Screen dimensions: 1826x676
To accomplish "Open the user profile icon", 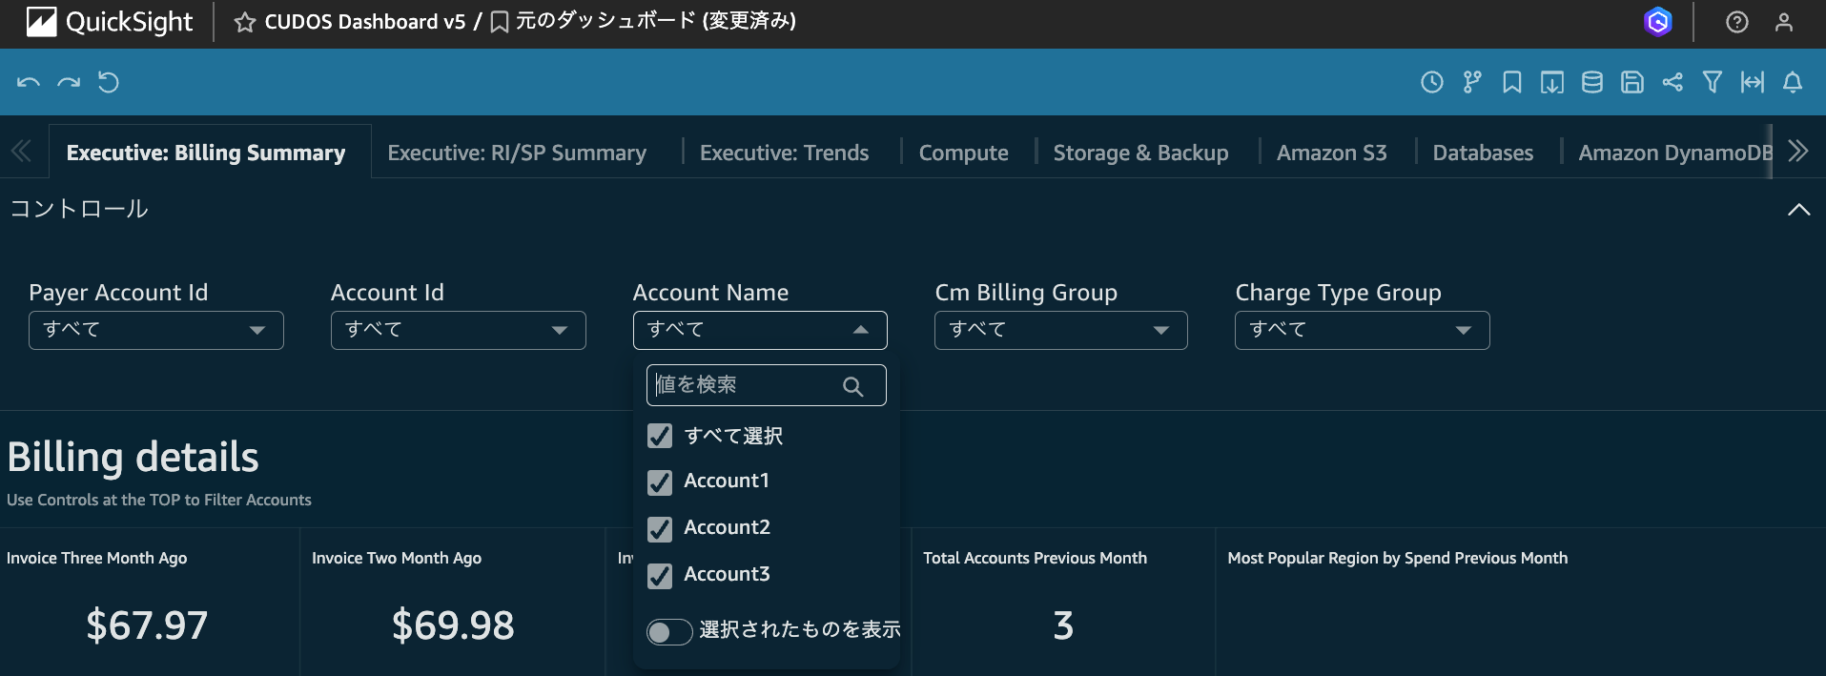I will click(x=1784, y=22).
